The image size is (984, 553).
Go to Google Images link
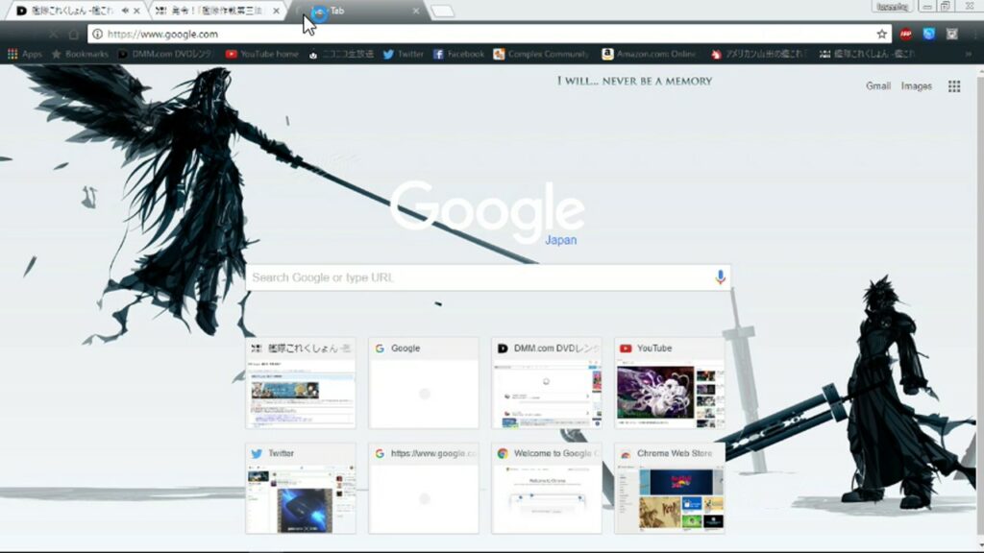(x=916, y=86)
